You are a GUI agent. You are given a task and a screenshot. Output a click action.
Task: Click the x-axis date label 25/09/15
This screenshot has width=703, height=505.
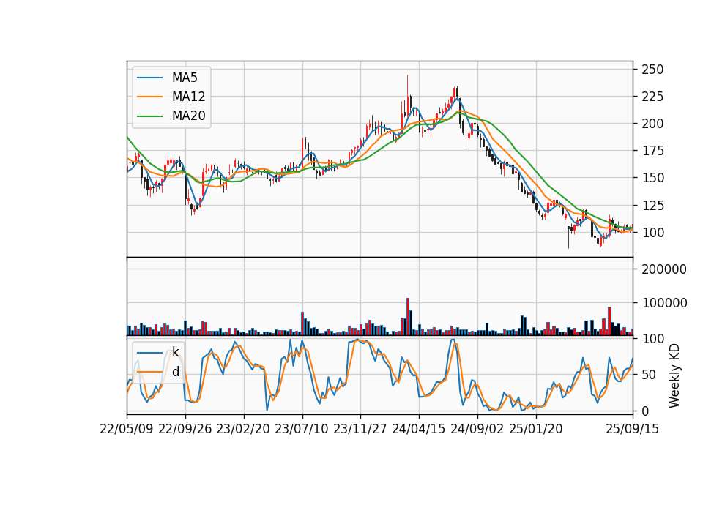pos(633,429)
